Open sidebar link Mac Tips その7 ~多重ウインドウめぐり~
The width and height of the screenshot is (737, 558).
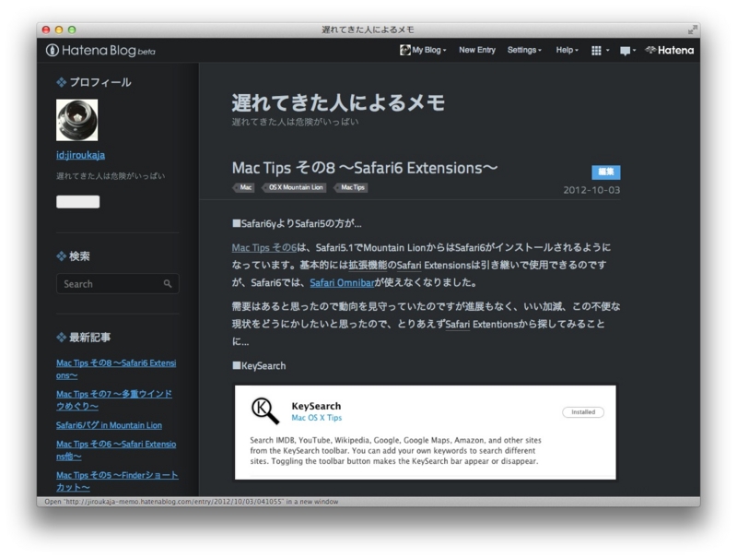tap(114, 400)
